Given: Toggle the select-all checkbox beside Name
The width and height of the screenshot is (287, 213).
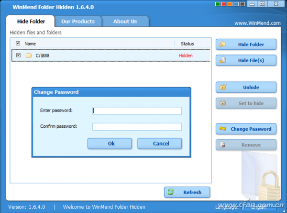Looking at the screenshot, I should pyautogui.click(x=18, y=44).
